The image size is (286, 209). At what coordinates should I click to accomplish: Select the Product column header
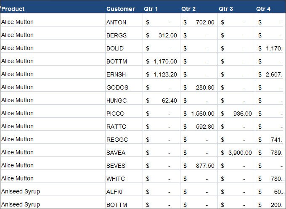click(x=53, y=9)
